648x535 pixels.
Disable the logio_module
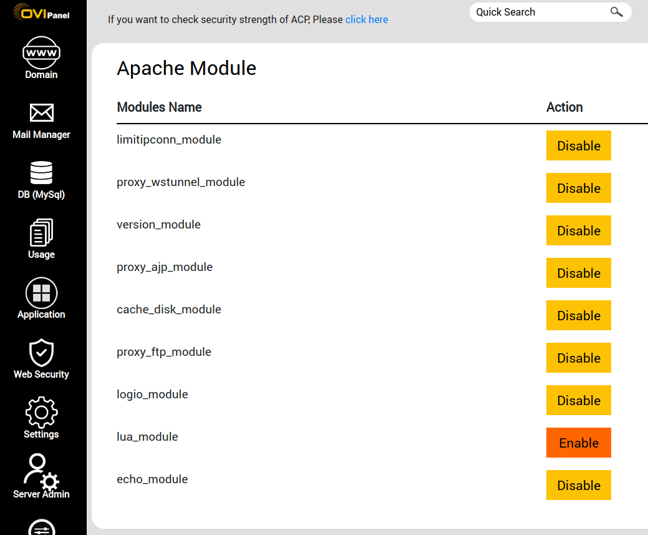point(578,400)
